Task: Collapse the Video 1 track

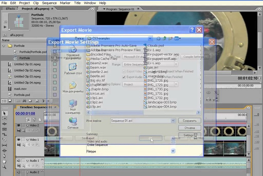Action: click(27, 140)
